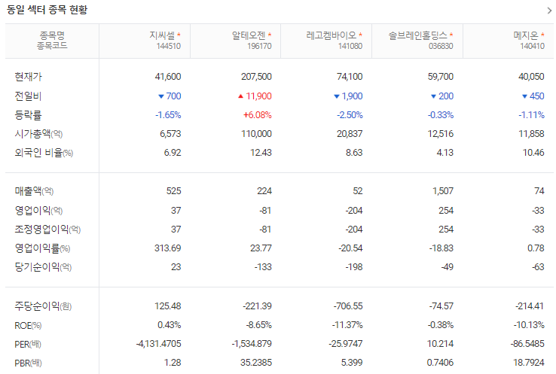Click EPS value -706.55
The height and width of the screenshot is (374, 556).
[x=348, y=306]
